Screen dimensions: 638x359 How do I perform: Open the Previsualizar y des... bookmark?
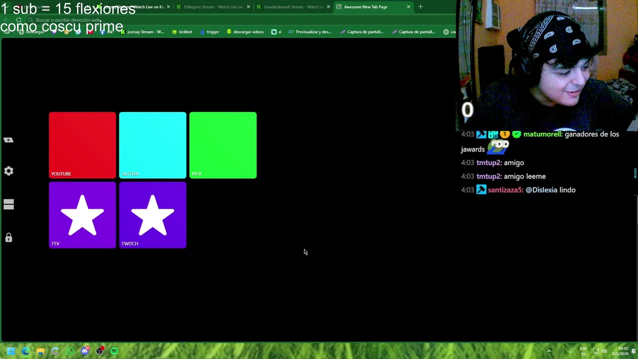point(310,32)
